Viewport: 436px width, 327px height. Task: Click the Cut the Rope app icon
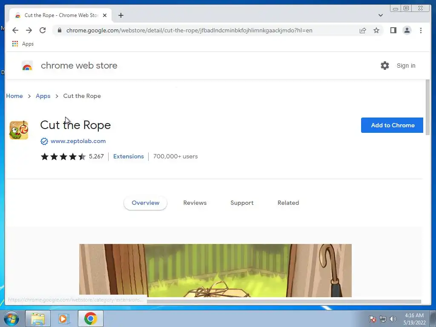(19, 130)
